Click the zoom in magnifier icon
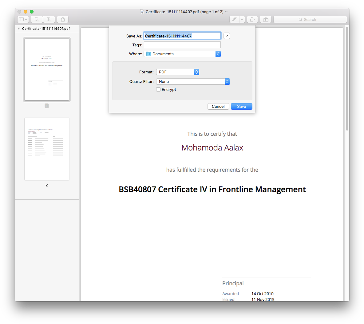The height and width of the screenshot is (324, 364). pos(49,19)
